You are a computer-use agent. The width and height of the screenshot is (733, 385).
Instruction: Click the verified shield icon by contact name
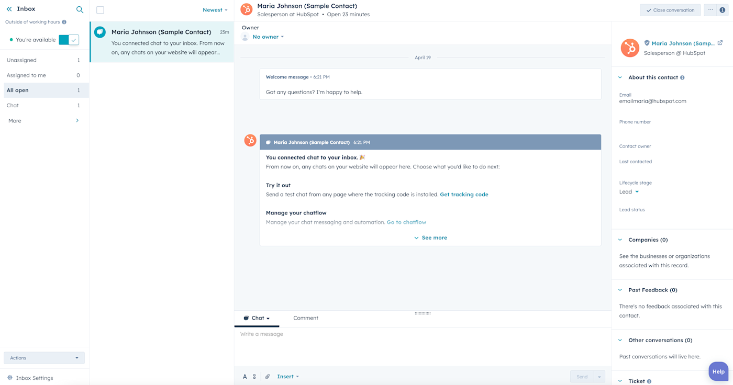(x=647, y=43)
